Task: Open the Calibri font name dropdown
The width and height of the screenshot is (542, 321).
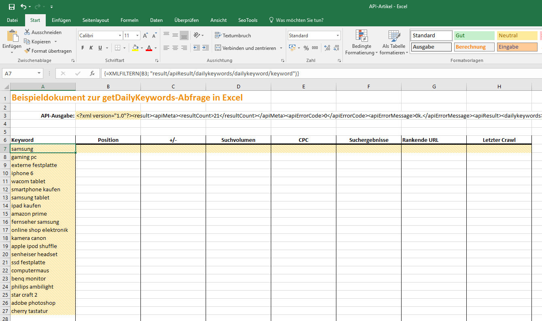Action: coord(120,36)
